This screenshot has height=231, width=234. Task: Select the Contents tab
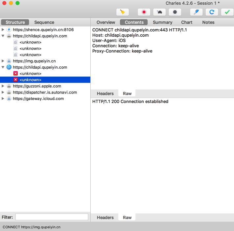(x=134, y=22)
